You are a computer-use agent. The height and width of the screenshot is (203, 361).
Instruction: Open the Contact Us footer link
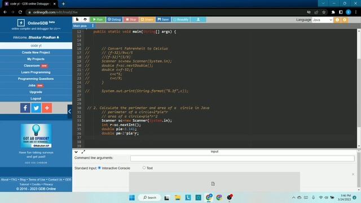55,179
